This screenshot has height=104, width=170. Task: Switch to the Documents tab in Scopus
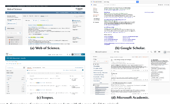pos(29,68)
